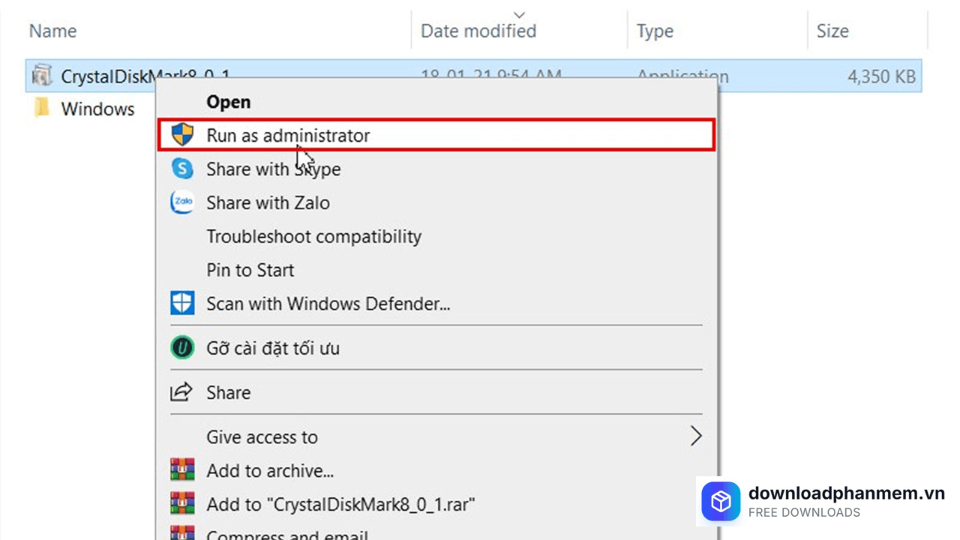960x540 pixels.
Task: Choose Open from the context menu
Action: coord(229,102)
